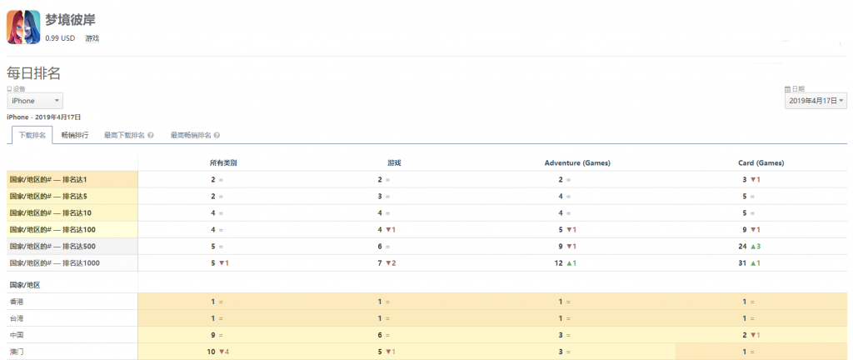Image resolution: width=853 pixels, height=360 pixels.
Task: Click the Adventure (Games) column header
Action: (x=577, y=163)
